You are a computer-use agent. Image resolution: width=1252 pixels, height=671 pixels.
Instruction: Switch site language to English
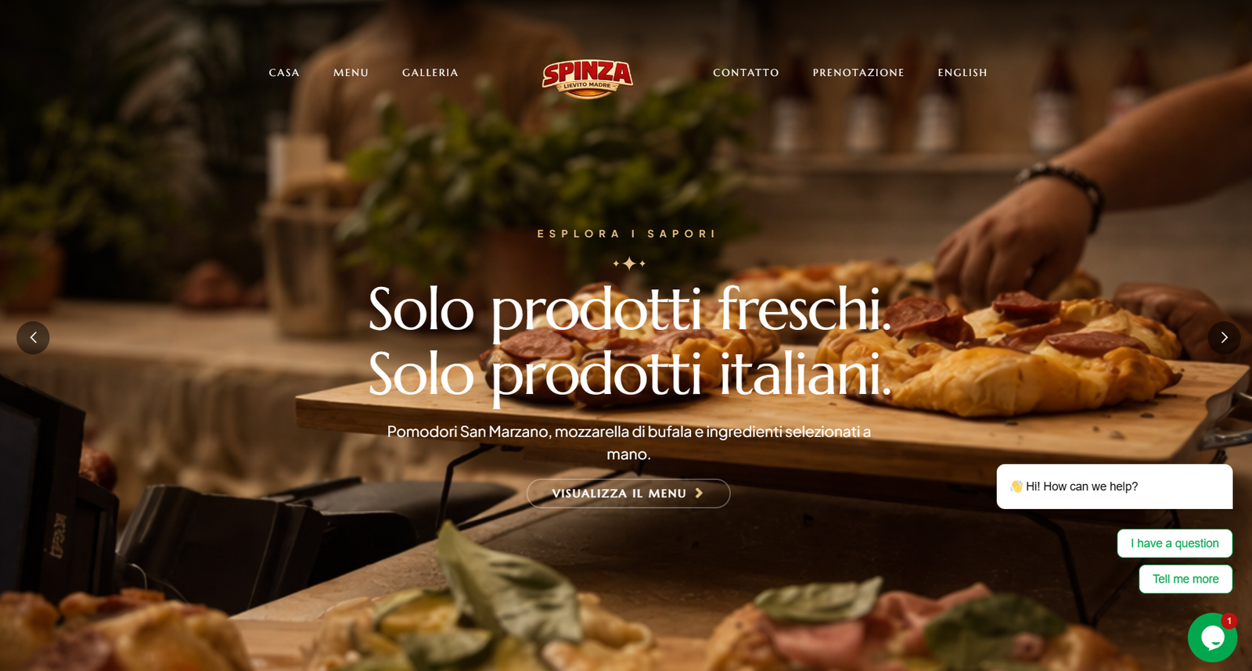[x=962, y=73]
